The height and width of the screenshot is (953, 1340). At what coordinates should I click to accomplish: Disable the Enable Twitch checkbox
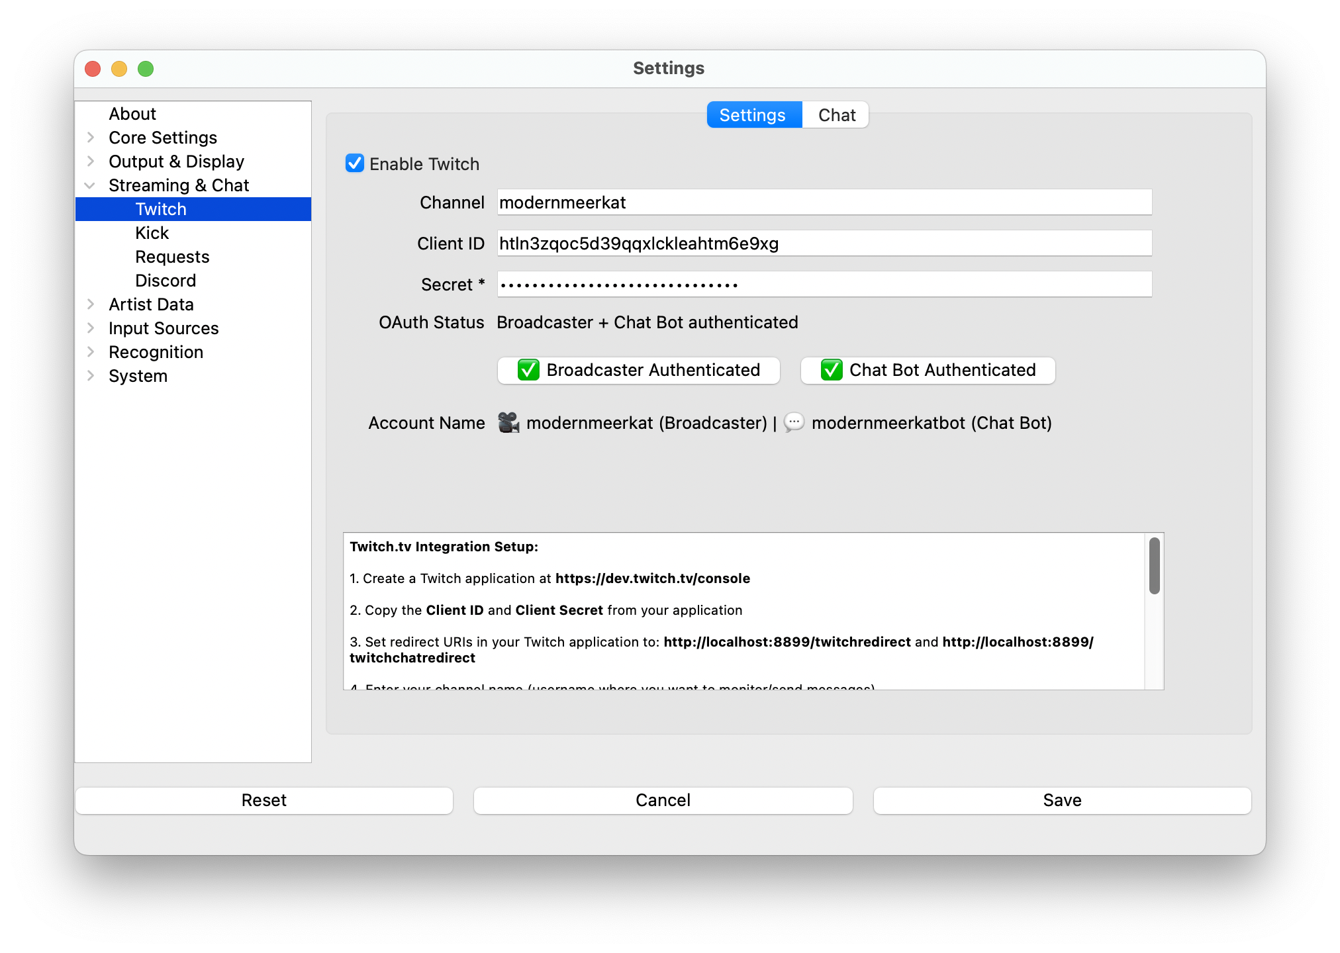355,163
